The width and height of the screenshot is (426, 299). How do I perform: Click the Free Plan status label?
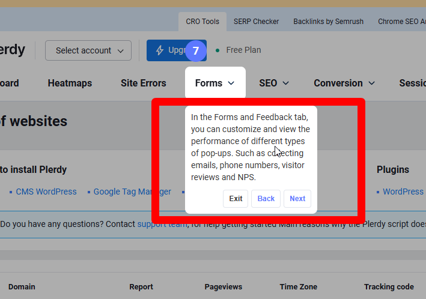coord(243,50)
